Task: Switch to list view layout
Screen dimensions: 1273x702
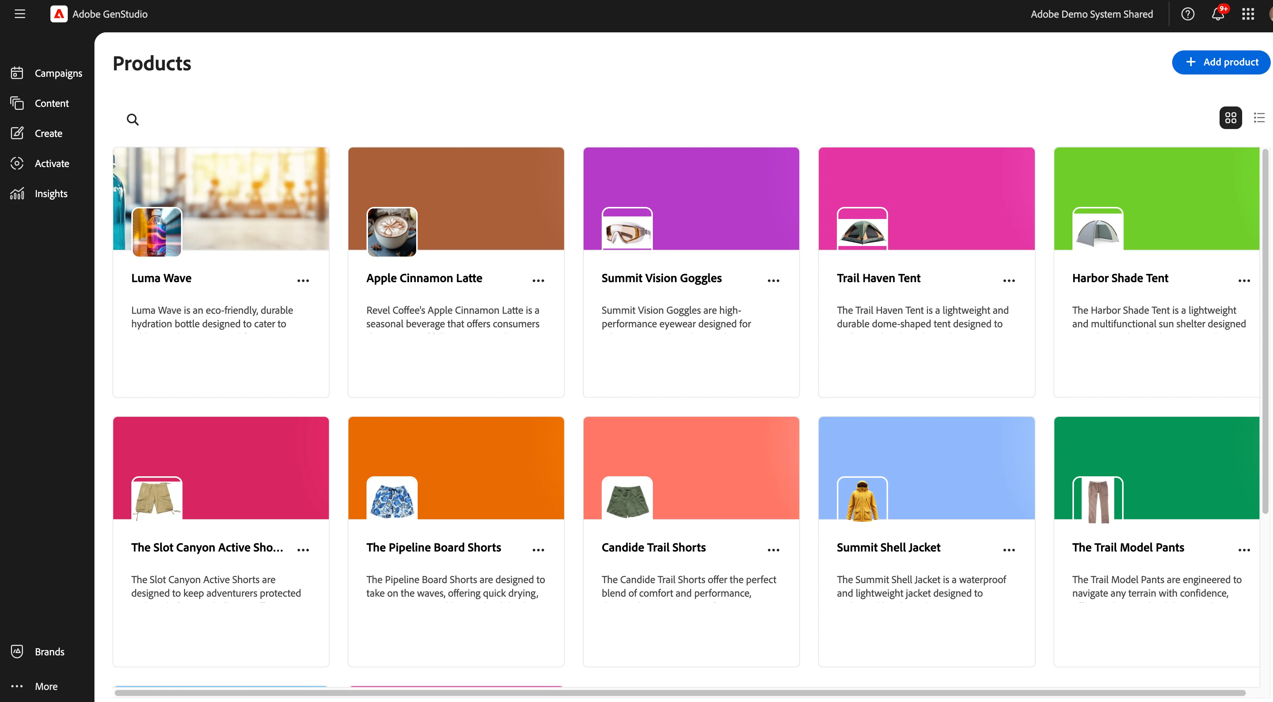Action: click(1259, 118)
